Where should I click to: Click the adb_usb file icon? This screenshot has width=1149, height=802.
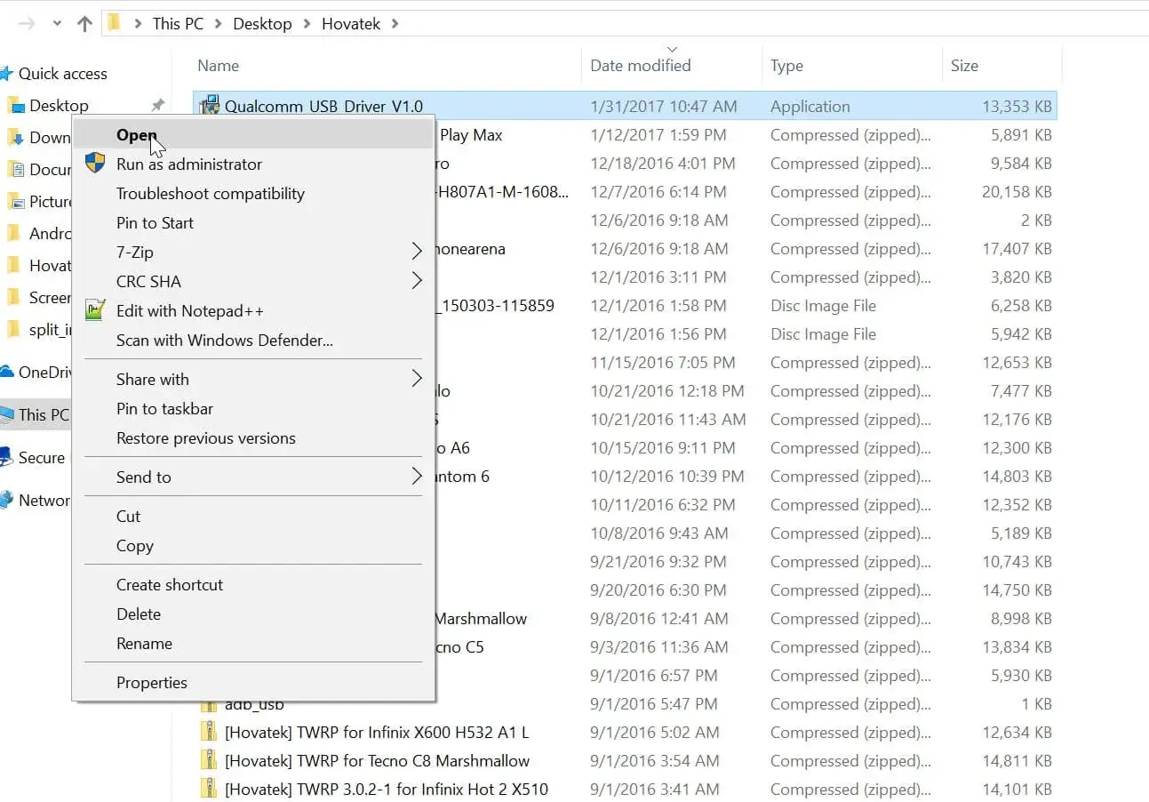click(209, 706)
